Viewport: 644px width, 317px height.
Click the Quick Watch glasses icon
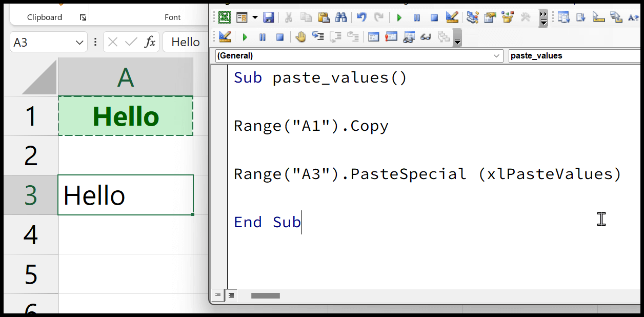426,37
